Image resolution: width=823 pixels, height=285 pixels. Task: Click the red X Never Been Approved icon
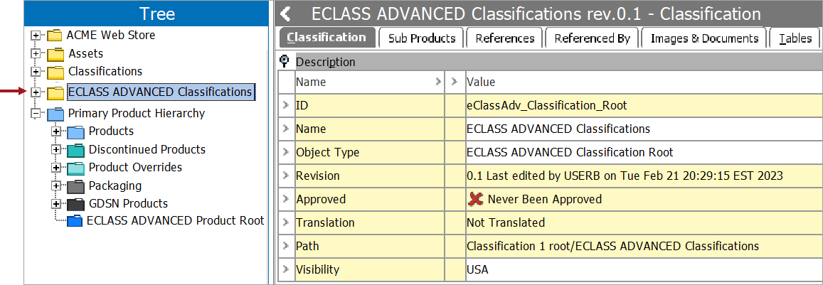coord(476,199)
